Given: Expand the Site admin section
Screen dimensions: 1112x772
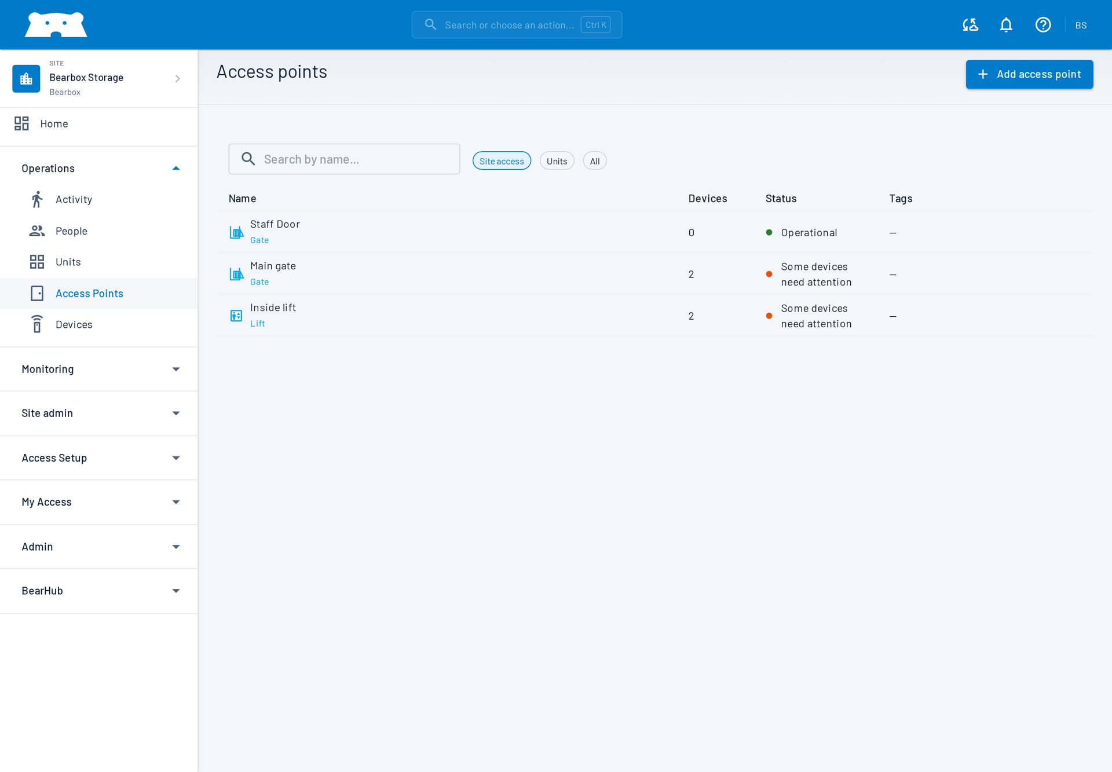Looking at the screenshot, I should (x=98, y=413).
